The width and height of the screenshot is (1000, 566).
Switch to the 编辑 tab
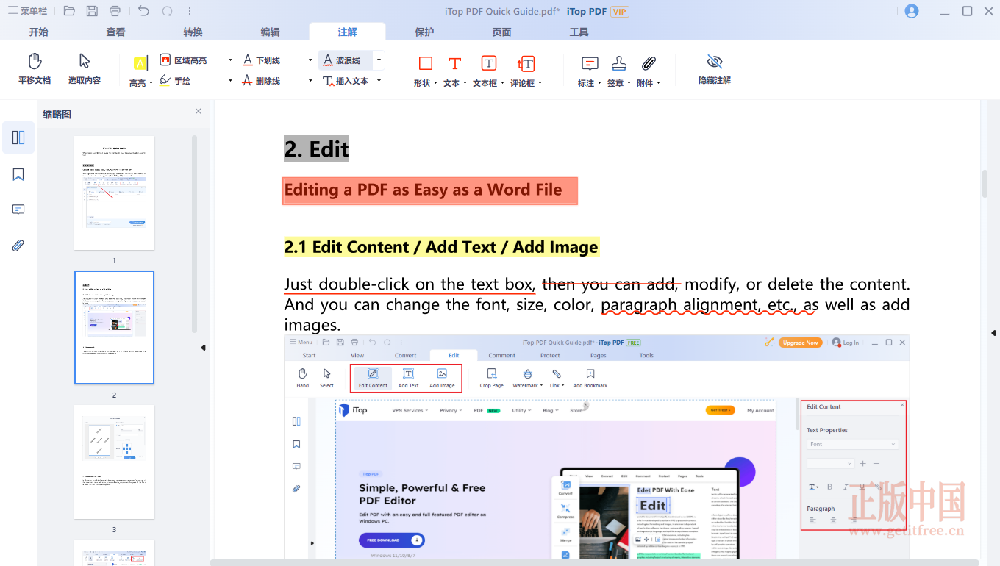click(270, 32)
